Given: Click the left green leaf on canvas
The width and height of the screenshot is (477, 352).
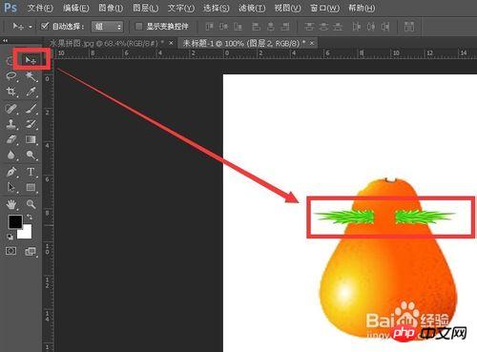Looking at the screenshot, I should pyautogui.click(x=344, y=217).
